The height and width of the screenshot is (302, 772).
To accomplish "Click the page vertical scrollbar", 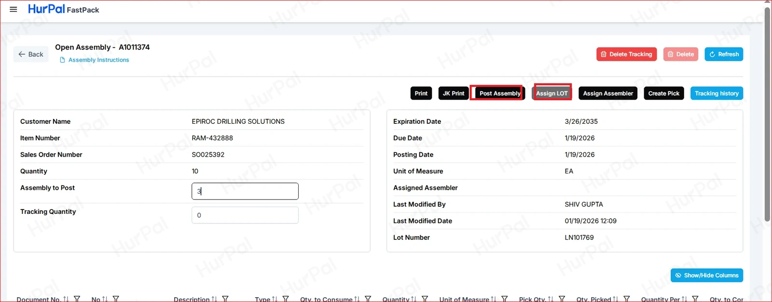I will 767,114.
